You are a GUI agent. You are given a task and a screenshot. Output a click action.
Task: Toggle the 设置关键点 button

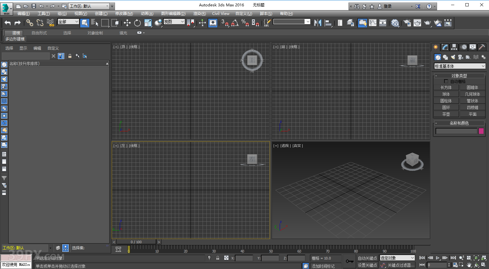pos(367,265)
